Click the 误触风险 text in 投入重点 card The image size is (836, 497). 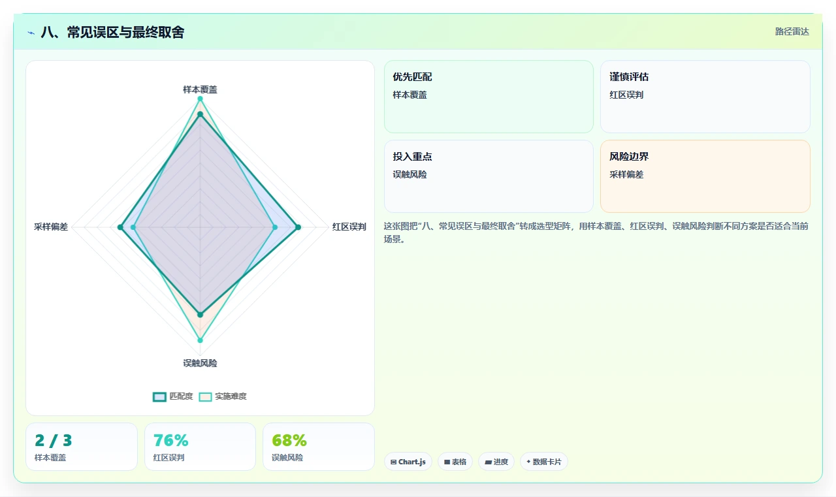pyautogui.click(x=410, y=174)
